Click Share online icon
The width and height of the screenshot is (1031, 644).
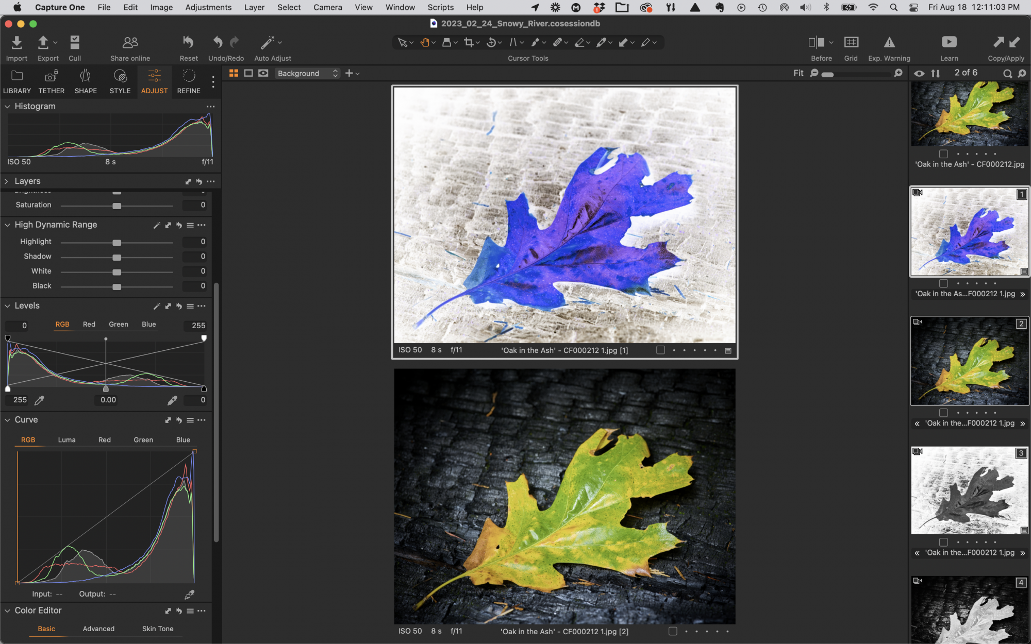coord(130,42)
